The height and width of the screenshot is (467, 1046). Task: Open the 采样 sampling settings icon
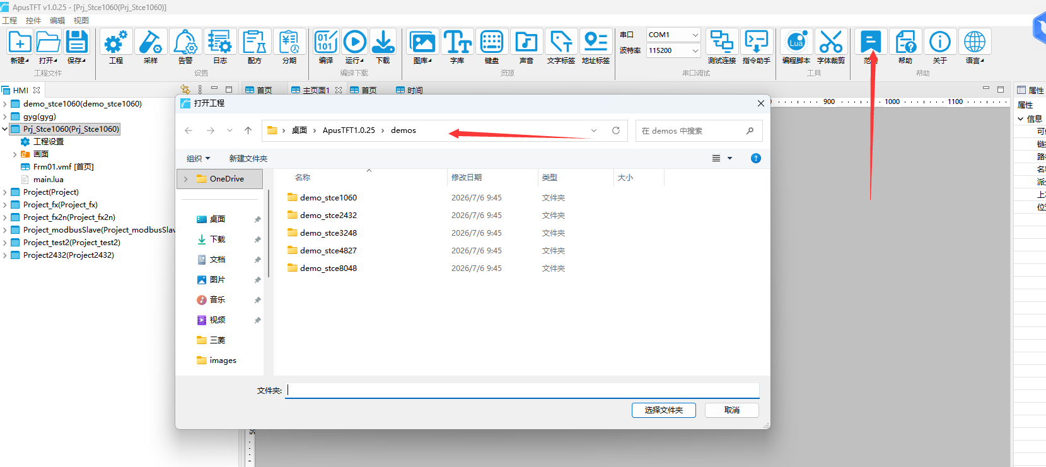[x=151, y=42]
